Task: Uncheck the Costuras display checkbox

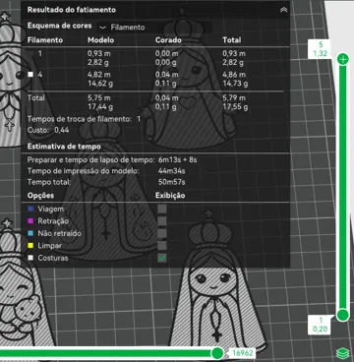Action: (x=162, y=258)
